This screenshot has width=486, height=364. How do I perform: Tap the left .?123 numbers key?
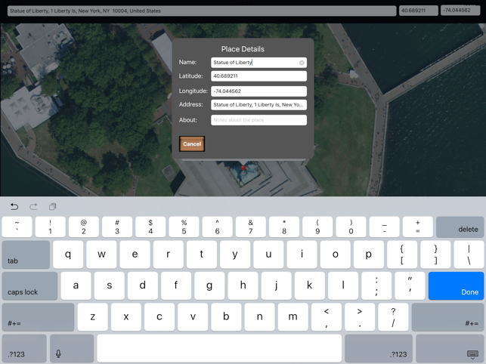click(24, 348)
